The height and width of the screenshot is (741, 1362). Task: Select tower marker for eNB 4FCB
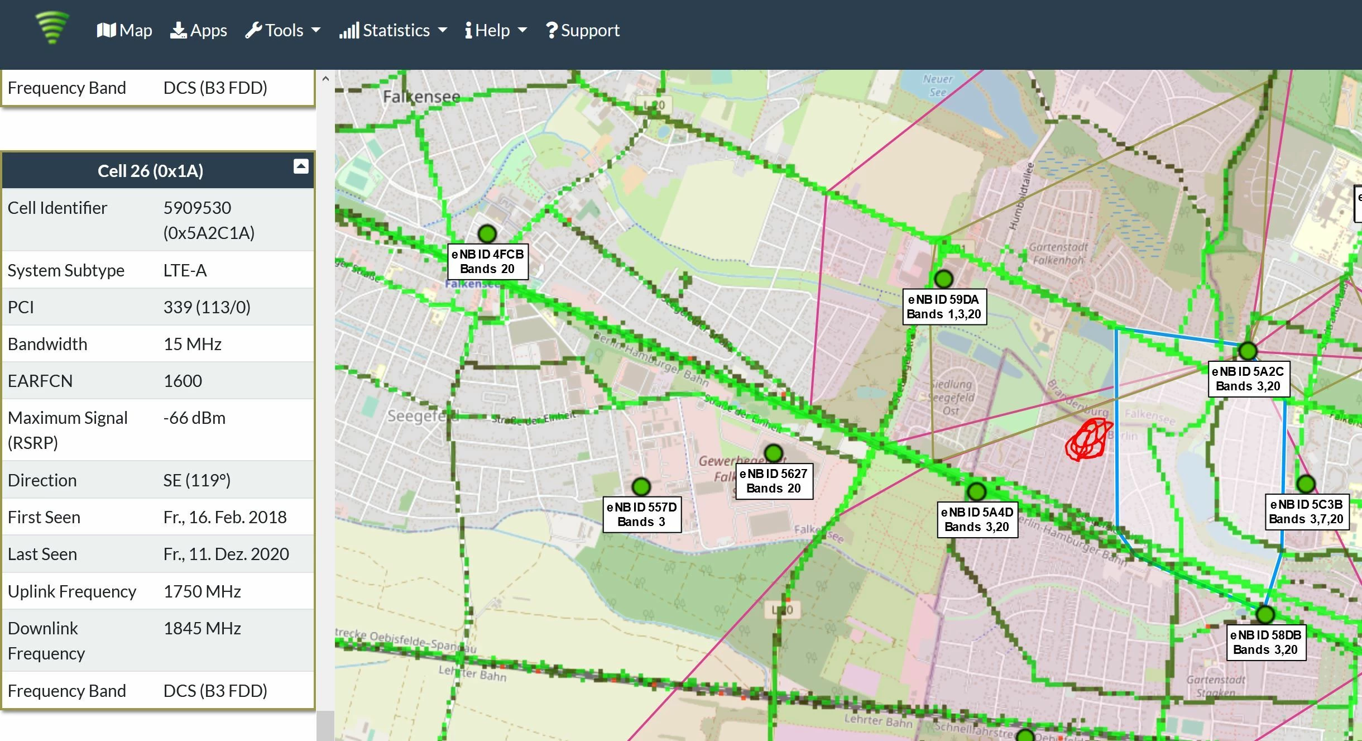tap(487, 233)
